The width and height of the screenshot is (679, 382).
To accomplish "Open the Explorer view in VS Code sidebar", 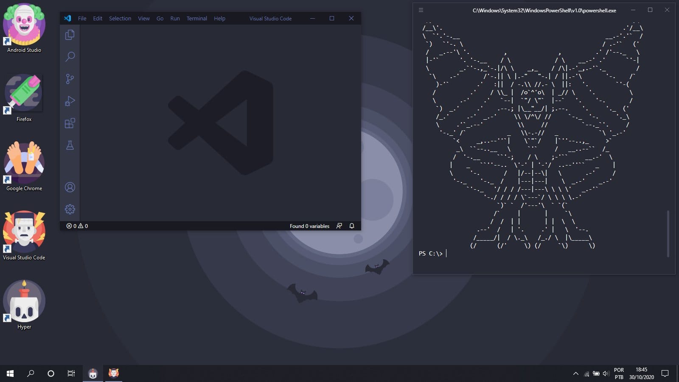I will (70, 34).
